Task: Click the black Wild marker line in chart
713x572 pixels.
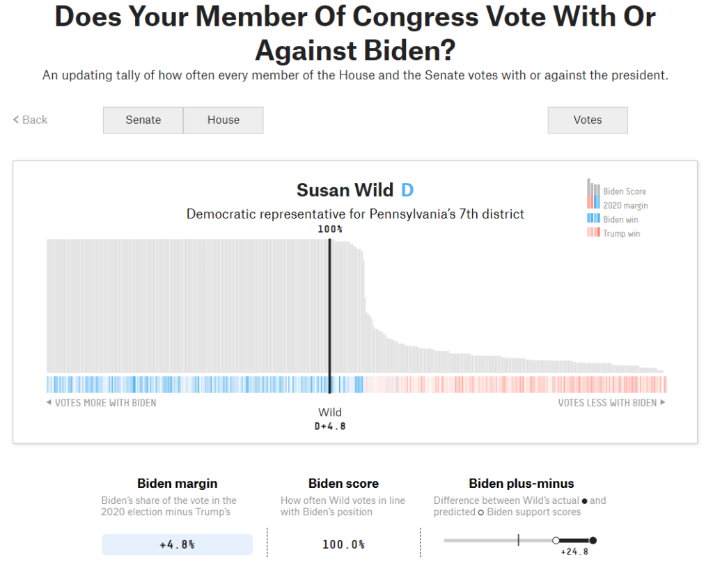Action: (329, 306)
